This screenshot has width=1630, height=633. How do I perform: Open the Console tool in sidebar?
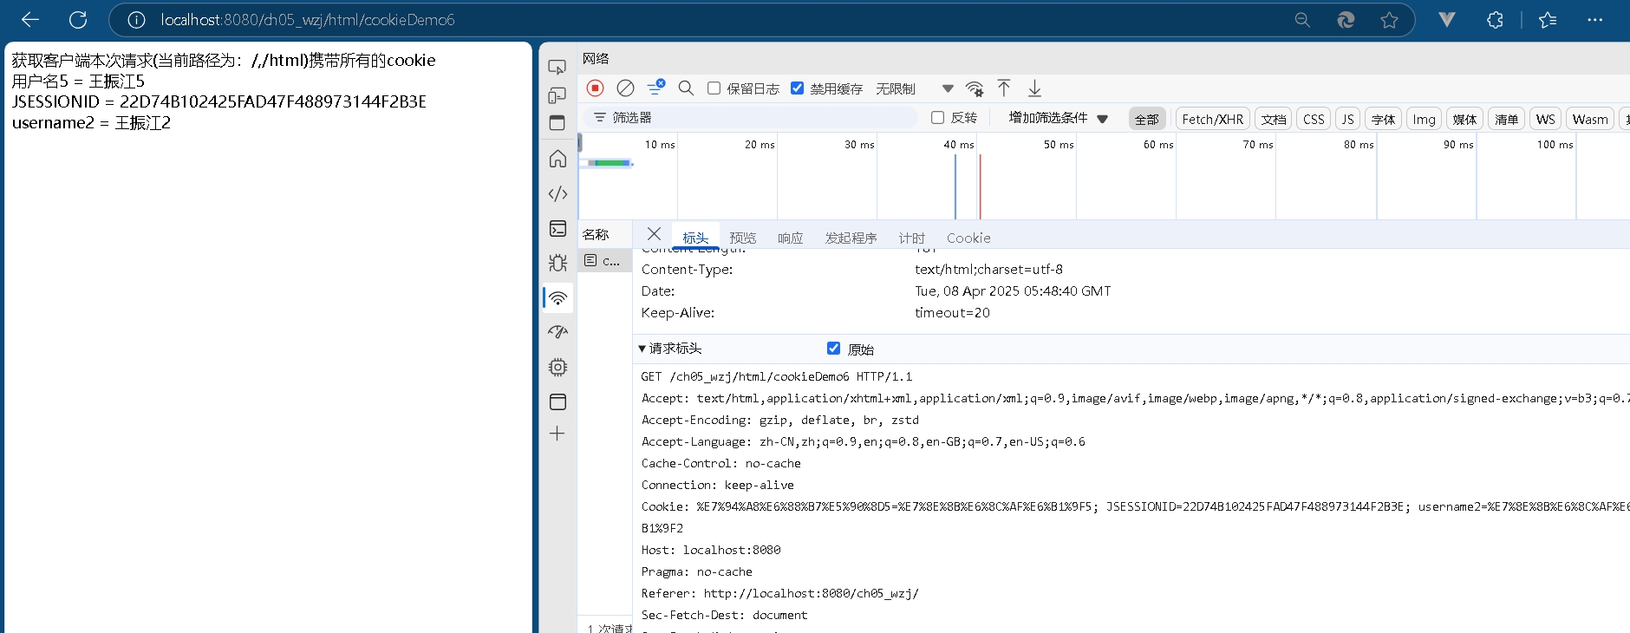[557, 229]
